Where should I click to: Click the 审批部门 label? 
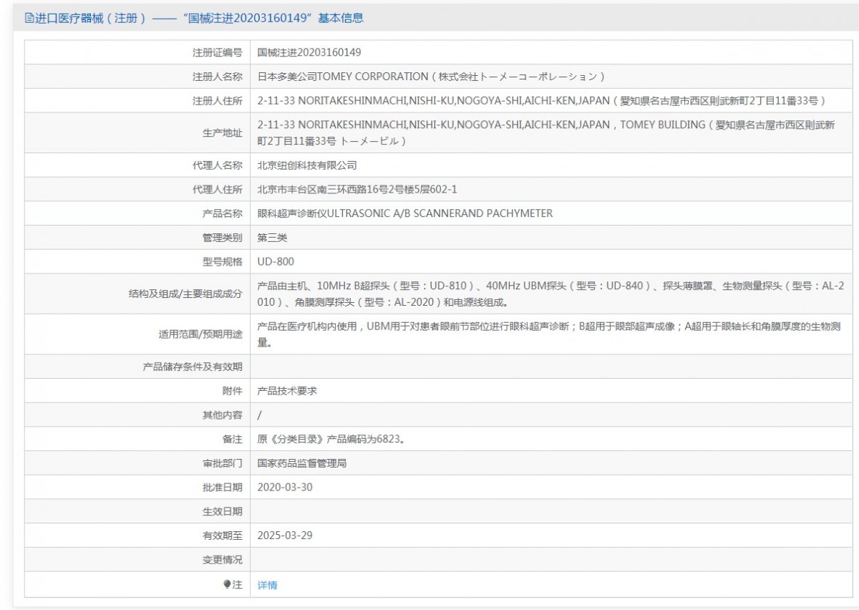[223, 463]
